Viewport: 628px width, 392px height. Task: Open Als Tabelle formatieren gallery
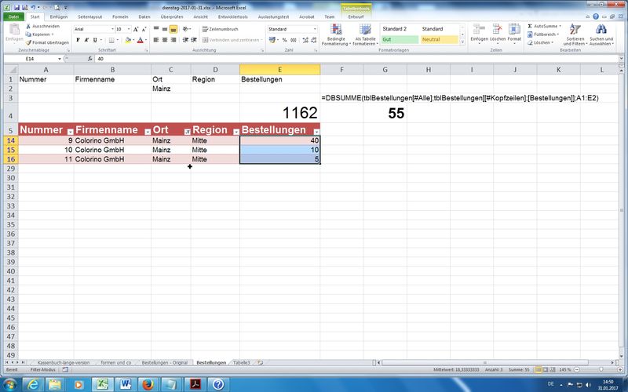pyautogui.click(x=365, y=34)
